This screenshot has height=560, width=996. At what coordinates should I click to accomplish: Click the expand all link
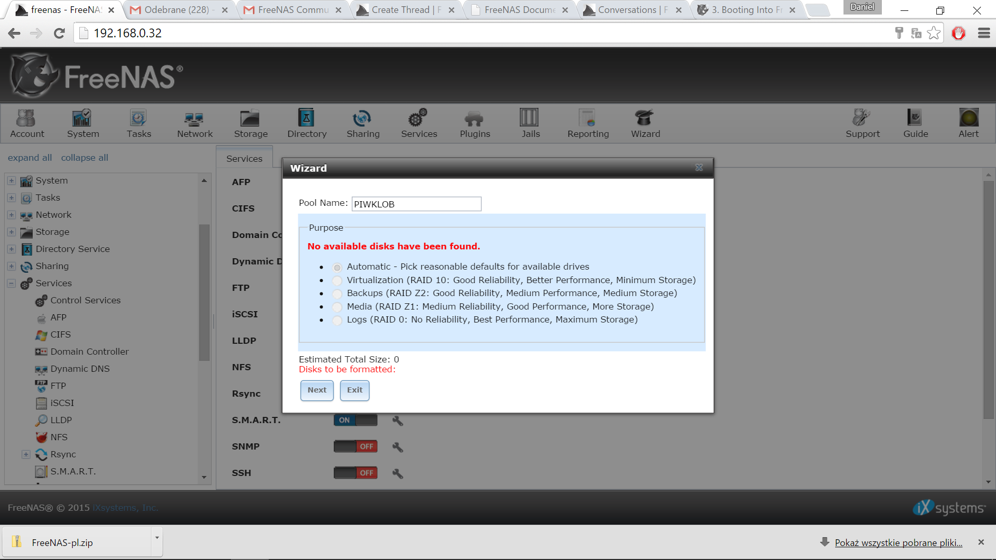(x=30, y=158)
